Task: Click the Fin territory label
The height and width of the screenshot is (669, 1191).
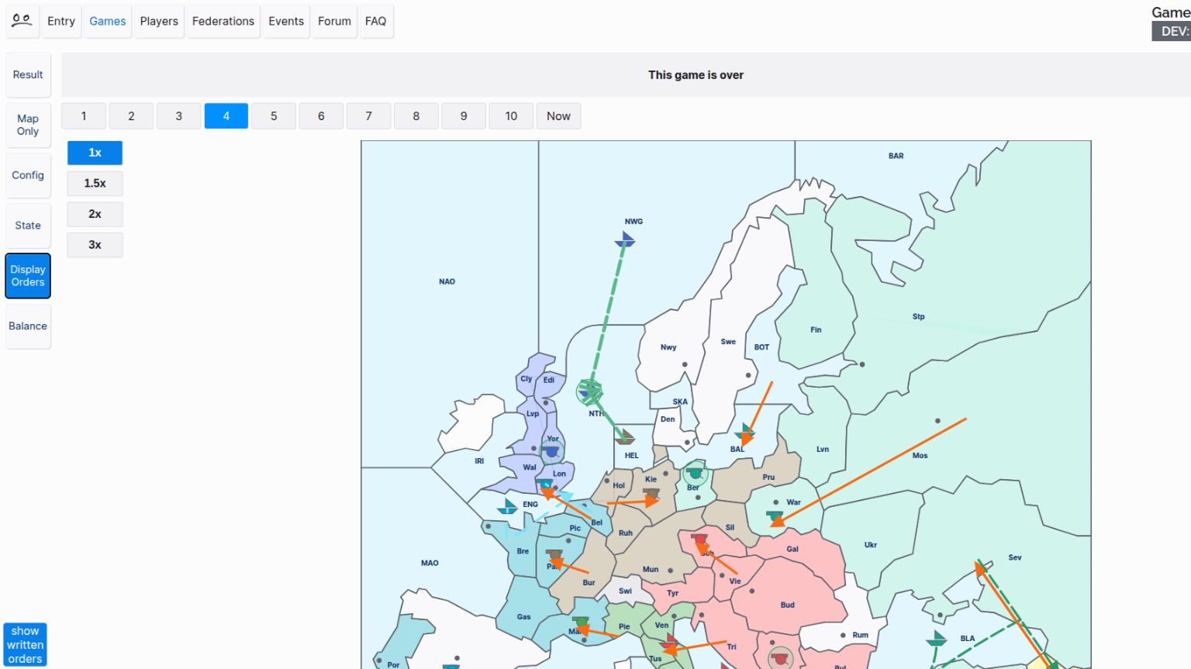Action: pyautogui.click(x=816, y=329)
